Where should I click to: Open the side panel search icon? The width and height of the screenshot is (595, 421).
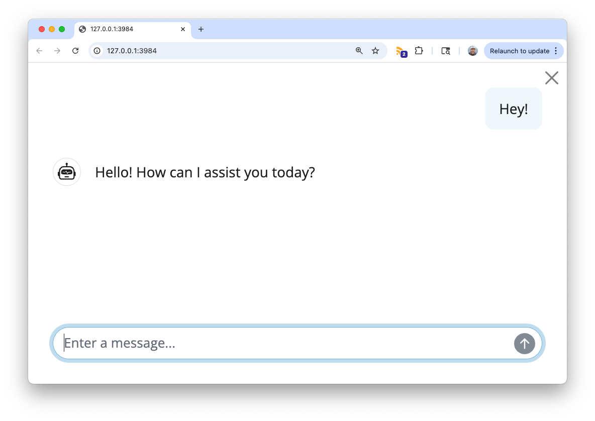(445, 51)
